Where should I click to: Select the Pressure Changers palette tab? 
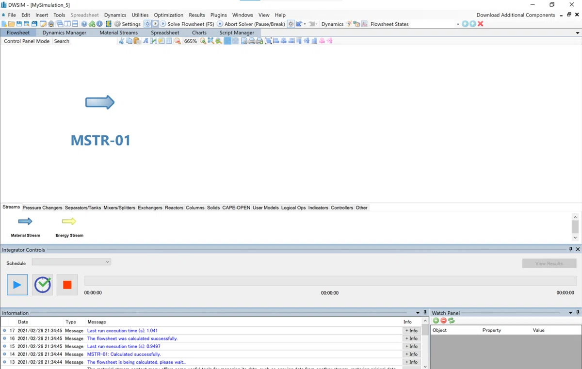point(43,208)
